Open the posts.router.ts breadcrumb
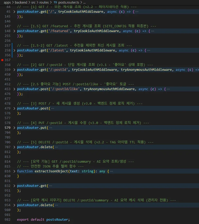The width and height of the screenshot is (199, 224). point(69,3)
